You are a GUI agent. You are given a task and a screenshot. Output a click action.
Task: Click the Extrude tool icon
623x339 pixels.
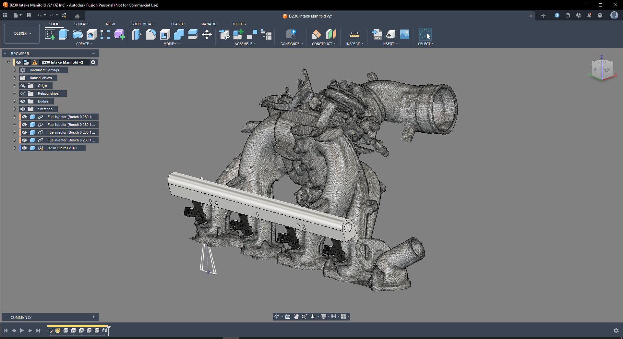[64, 34]
